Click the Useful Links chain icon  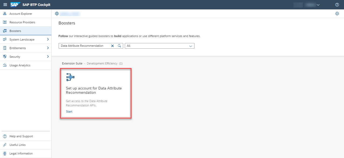(5, 145)
